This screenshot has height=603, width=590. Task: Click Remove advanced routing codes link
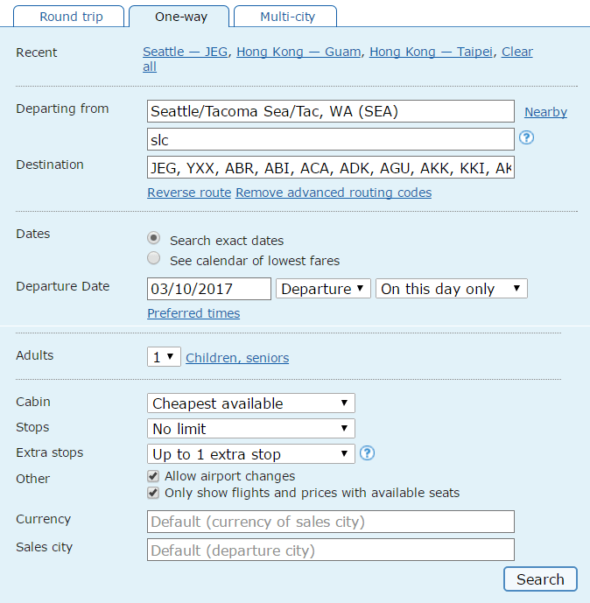[334, 193]
